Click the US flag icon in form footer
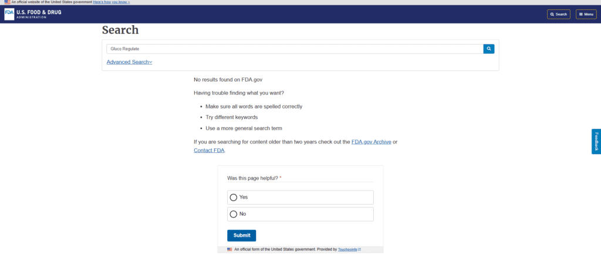 tap(229, 249)
